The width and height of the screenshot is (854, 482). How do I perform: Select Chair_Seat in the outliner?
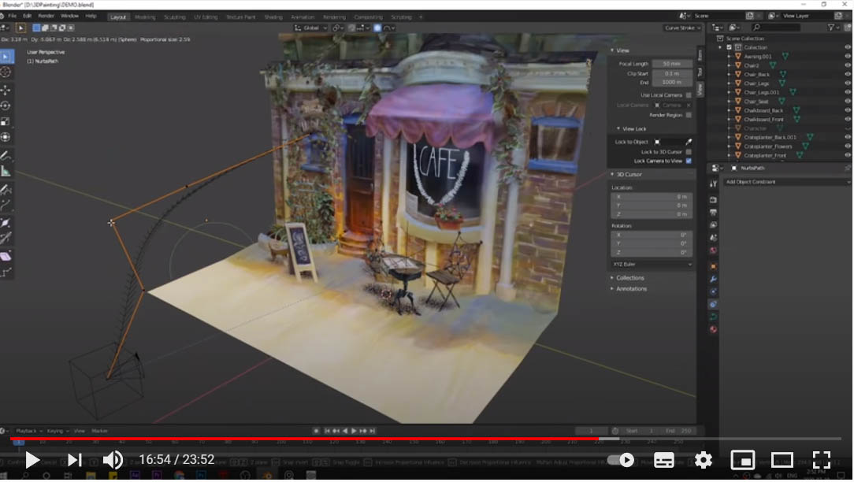pos(756,102)
